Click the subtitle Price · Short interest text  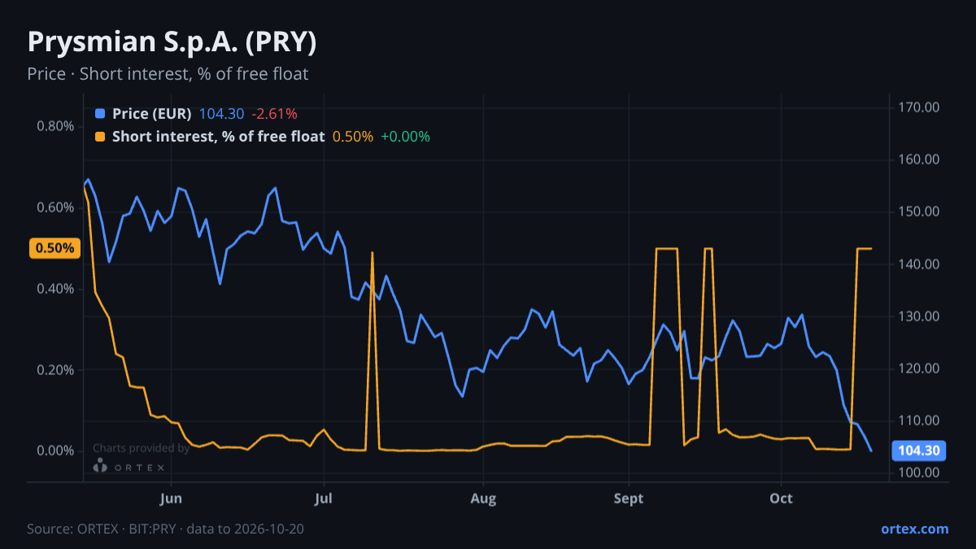click(168, 74)
